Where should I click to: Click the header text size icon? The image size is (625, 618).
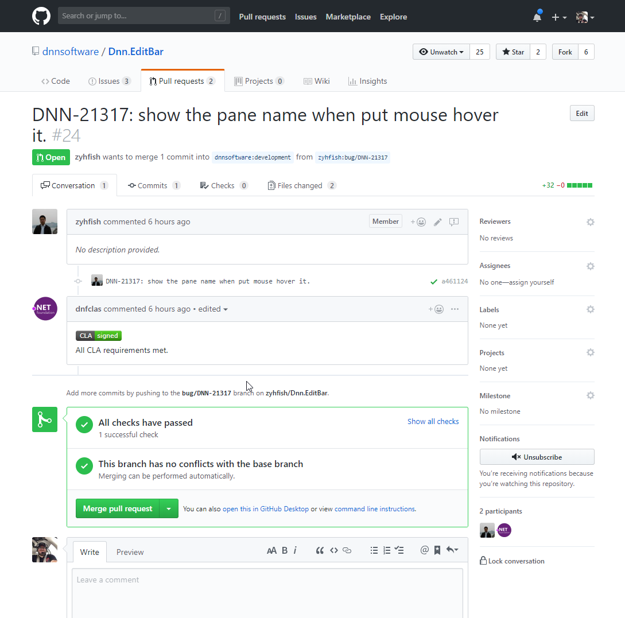[271, 551]
